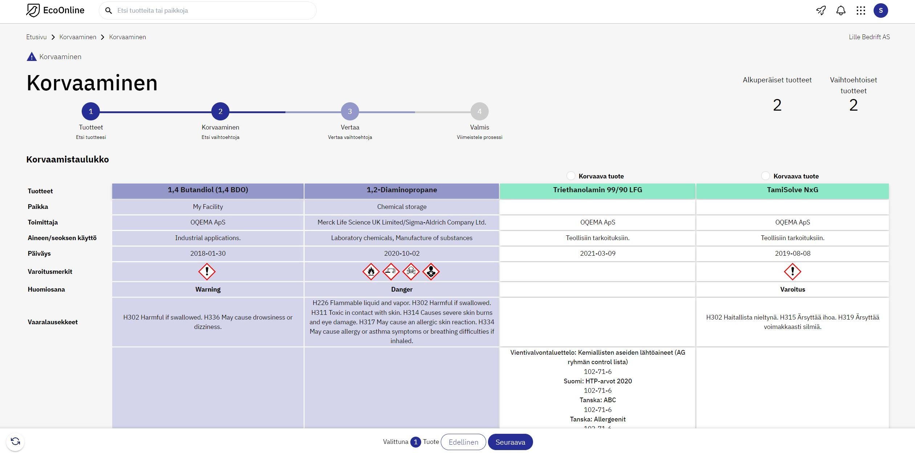Screen dimensions: 915x453
Task: Click the H226 Flammable liquid hazard statements
Action: click(402, 322)
